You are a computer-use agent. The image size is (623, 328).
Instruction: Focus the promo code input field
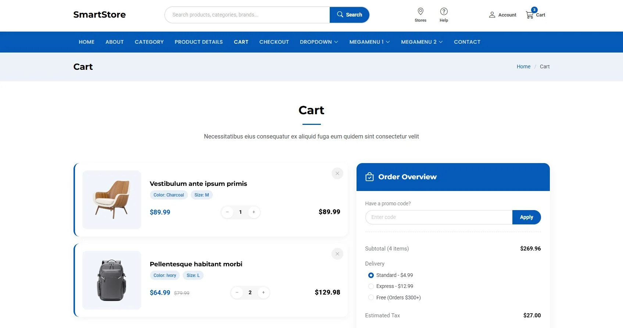pyautogui.click(x=439, y=217)
